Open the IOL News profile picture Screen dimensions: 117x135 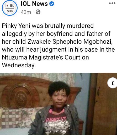10,8
